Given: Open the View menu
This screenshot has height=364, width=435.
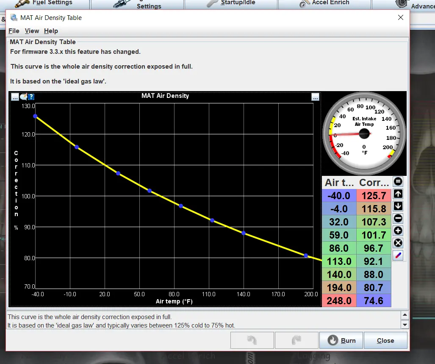Looking at the screenshot, I should click(x=32, y=31).
